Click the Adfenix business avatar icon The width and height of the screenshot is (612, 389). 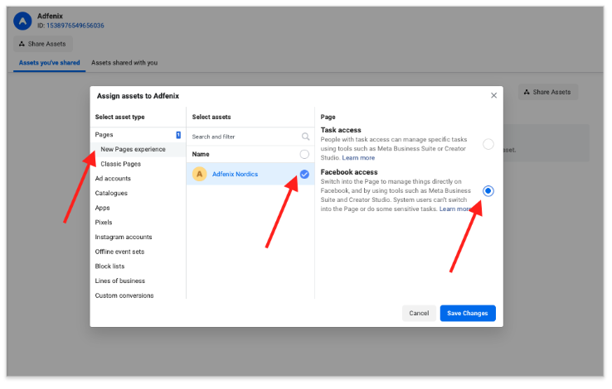(22, 21)
